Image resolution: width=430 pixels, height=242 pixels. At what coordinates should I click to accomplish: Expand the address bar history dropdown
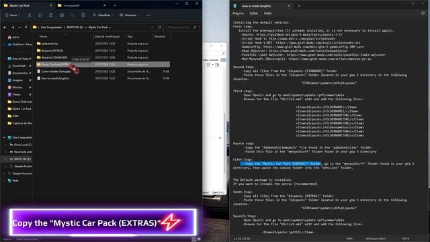(x=153, y=28)
